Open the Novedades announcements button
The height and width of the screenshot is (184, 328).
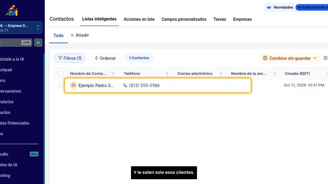(280, 7)
